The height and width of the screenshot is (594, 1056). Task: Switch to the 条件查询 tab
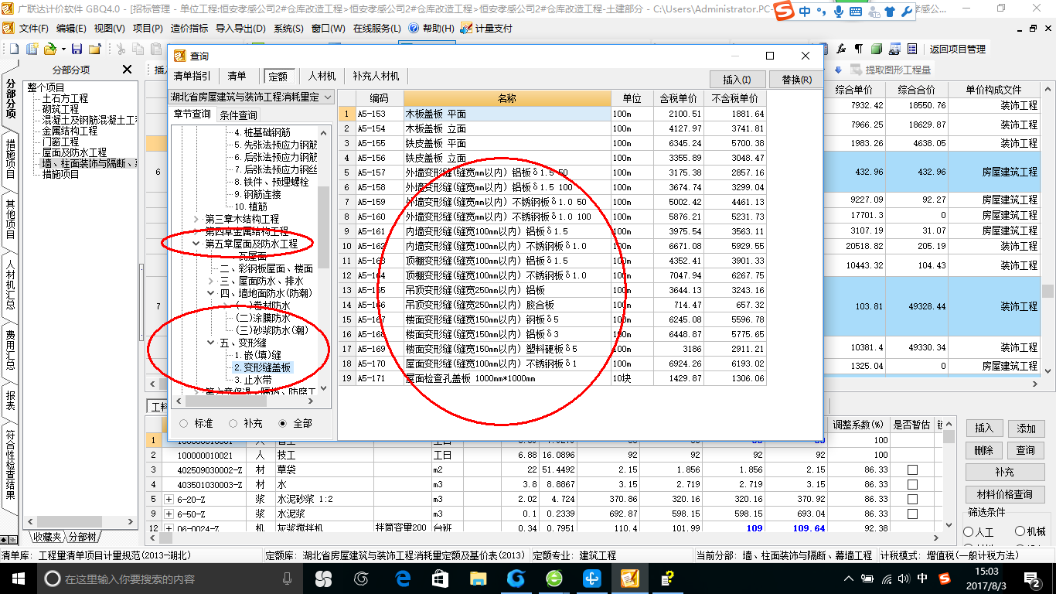(238, 115)
